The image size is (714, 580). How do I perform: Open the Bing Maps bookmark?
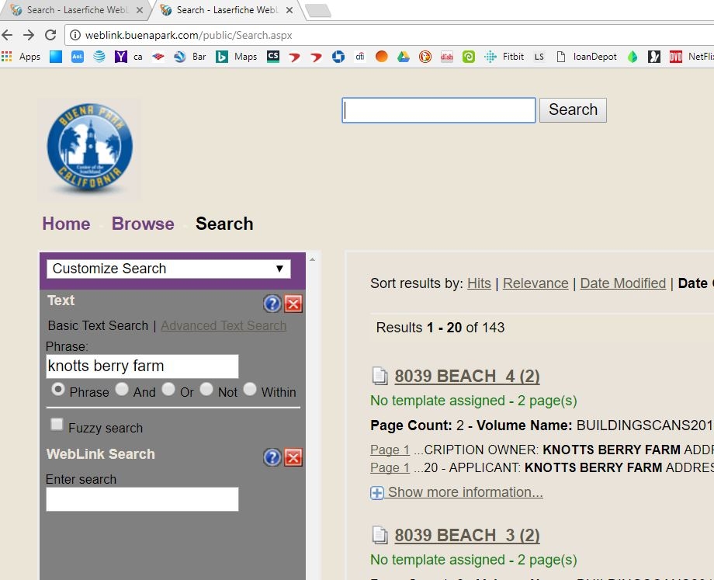click(x=237, y=57)
